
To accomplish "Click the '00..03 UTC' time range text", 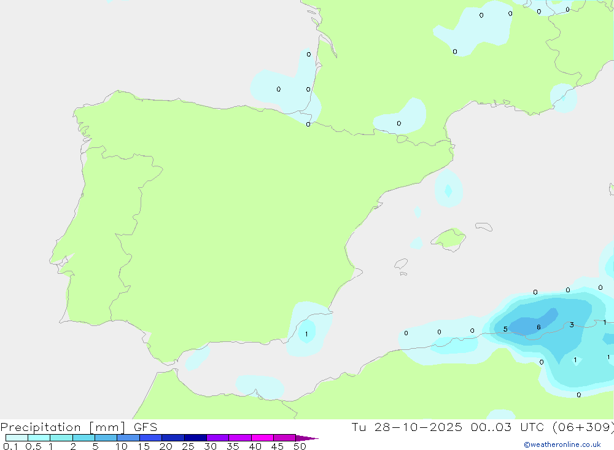I will [x=508, y=427].
